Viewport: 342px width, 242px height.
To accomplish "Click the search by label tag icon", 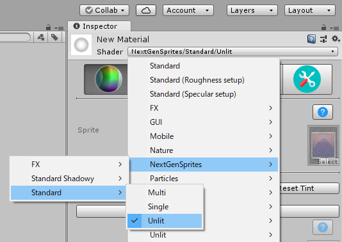I will (x=54, y=37).
